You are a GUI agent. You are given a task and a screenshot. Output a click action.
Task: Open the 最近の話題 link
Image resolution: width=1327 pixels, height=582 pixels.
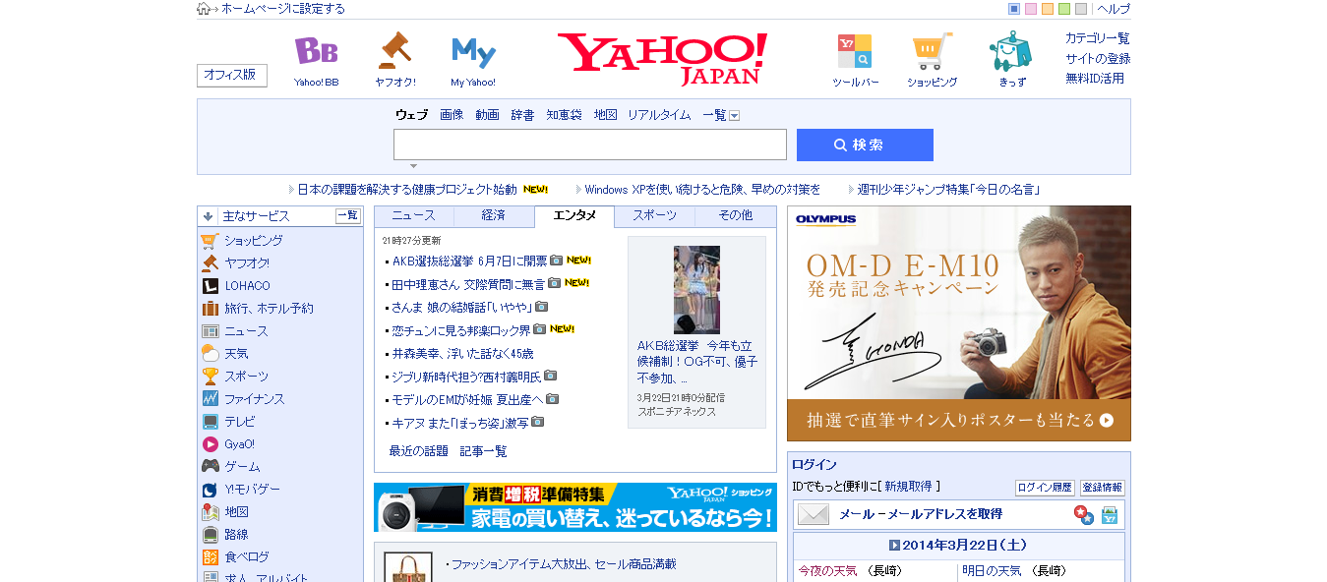pyautogui.click(x=420, y=451)
